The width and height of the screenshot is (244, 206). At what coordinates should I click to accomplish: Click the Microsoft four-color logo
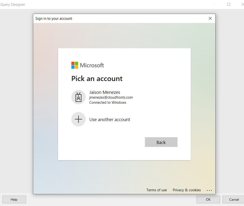75,65
